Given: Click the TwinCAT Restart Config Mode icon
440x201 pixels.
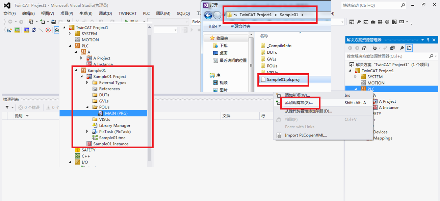Looking at the screenshot, I should [27, 30].
